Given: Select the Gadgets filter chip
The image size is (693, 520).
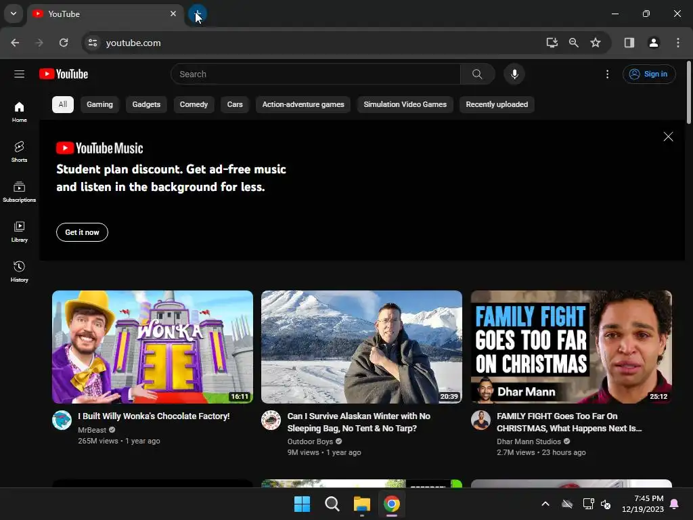Looking at the screenshot, I should [x=146, y=104].
